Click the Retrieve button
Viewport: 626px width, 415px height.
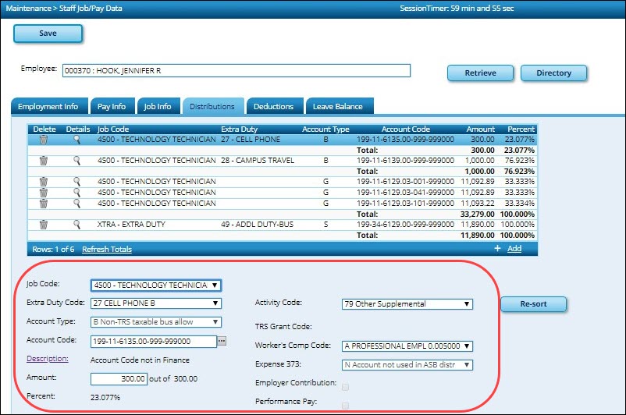click(480, 73)
